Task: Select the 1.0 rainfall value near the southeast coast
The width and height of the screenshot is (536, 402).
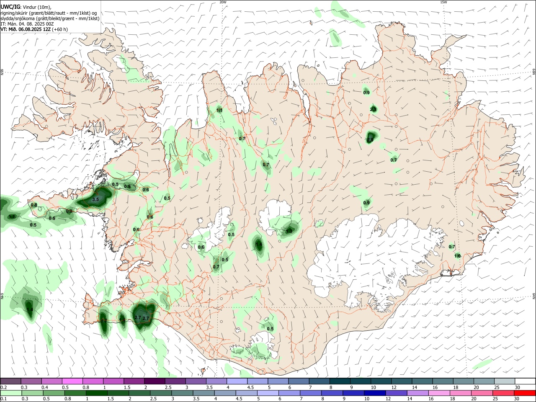Action: (457, 256)
